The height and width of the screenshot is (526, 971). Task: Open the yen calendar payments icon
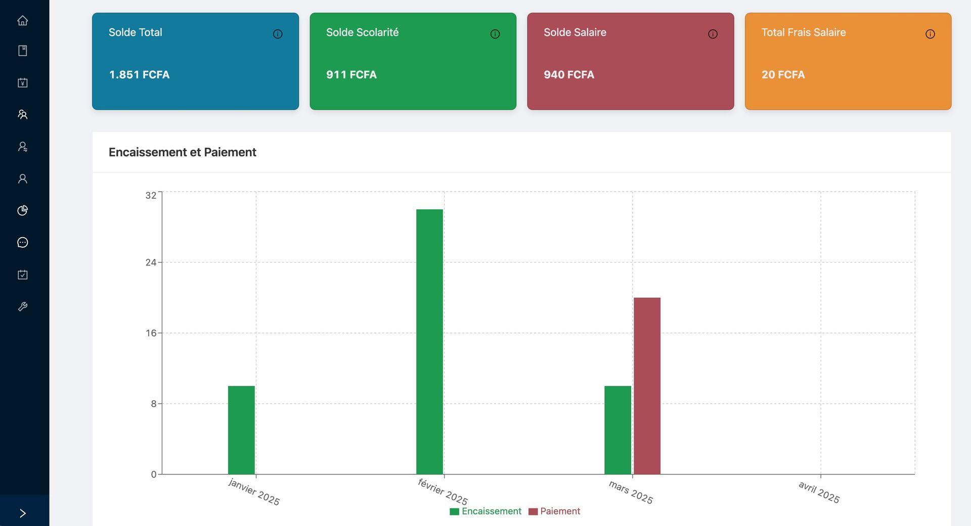click(x=22, y=83)
